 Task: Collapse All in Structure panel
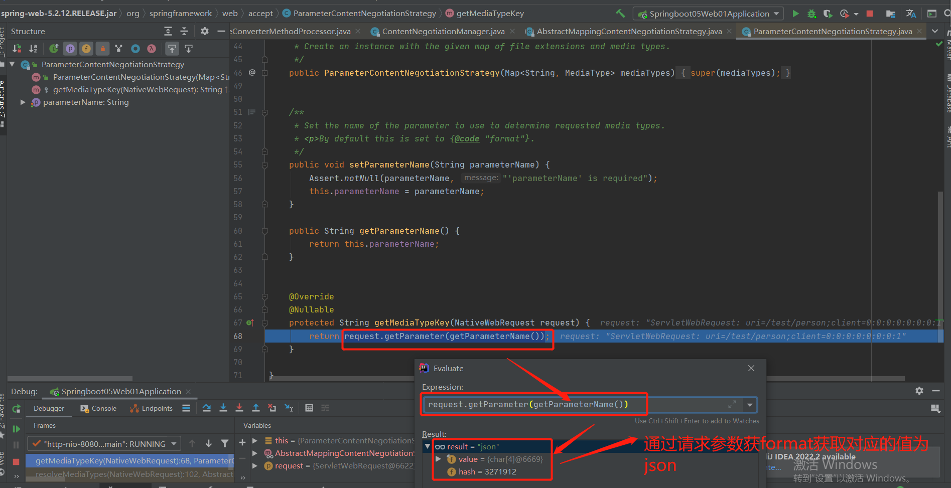point(184,31)
